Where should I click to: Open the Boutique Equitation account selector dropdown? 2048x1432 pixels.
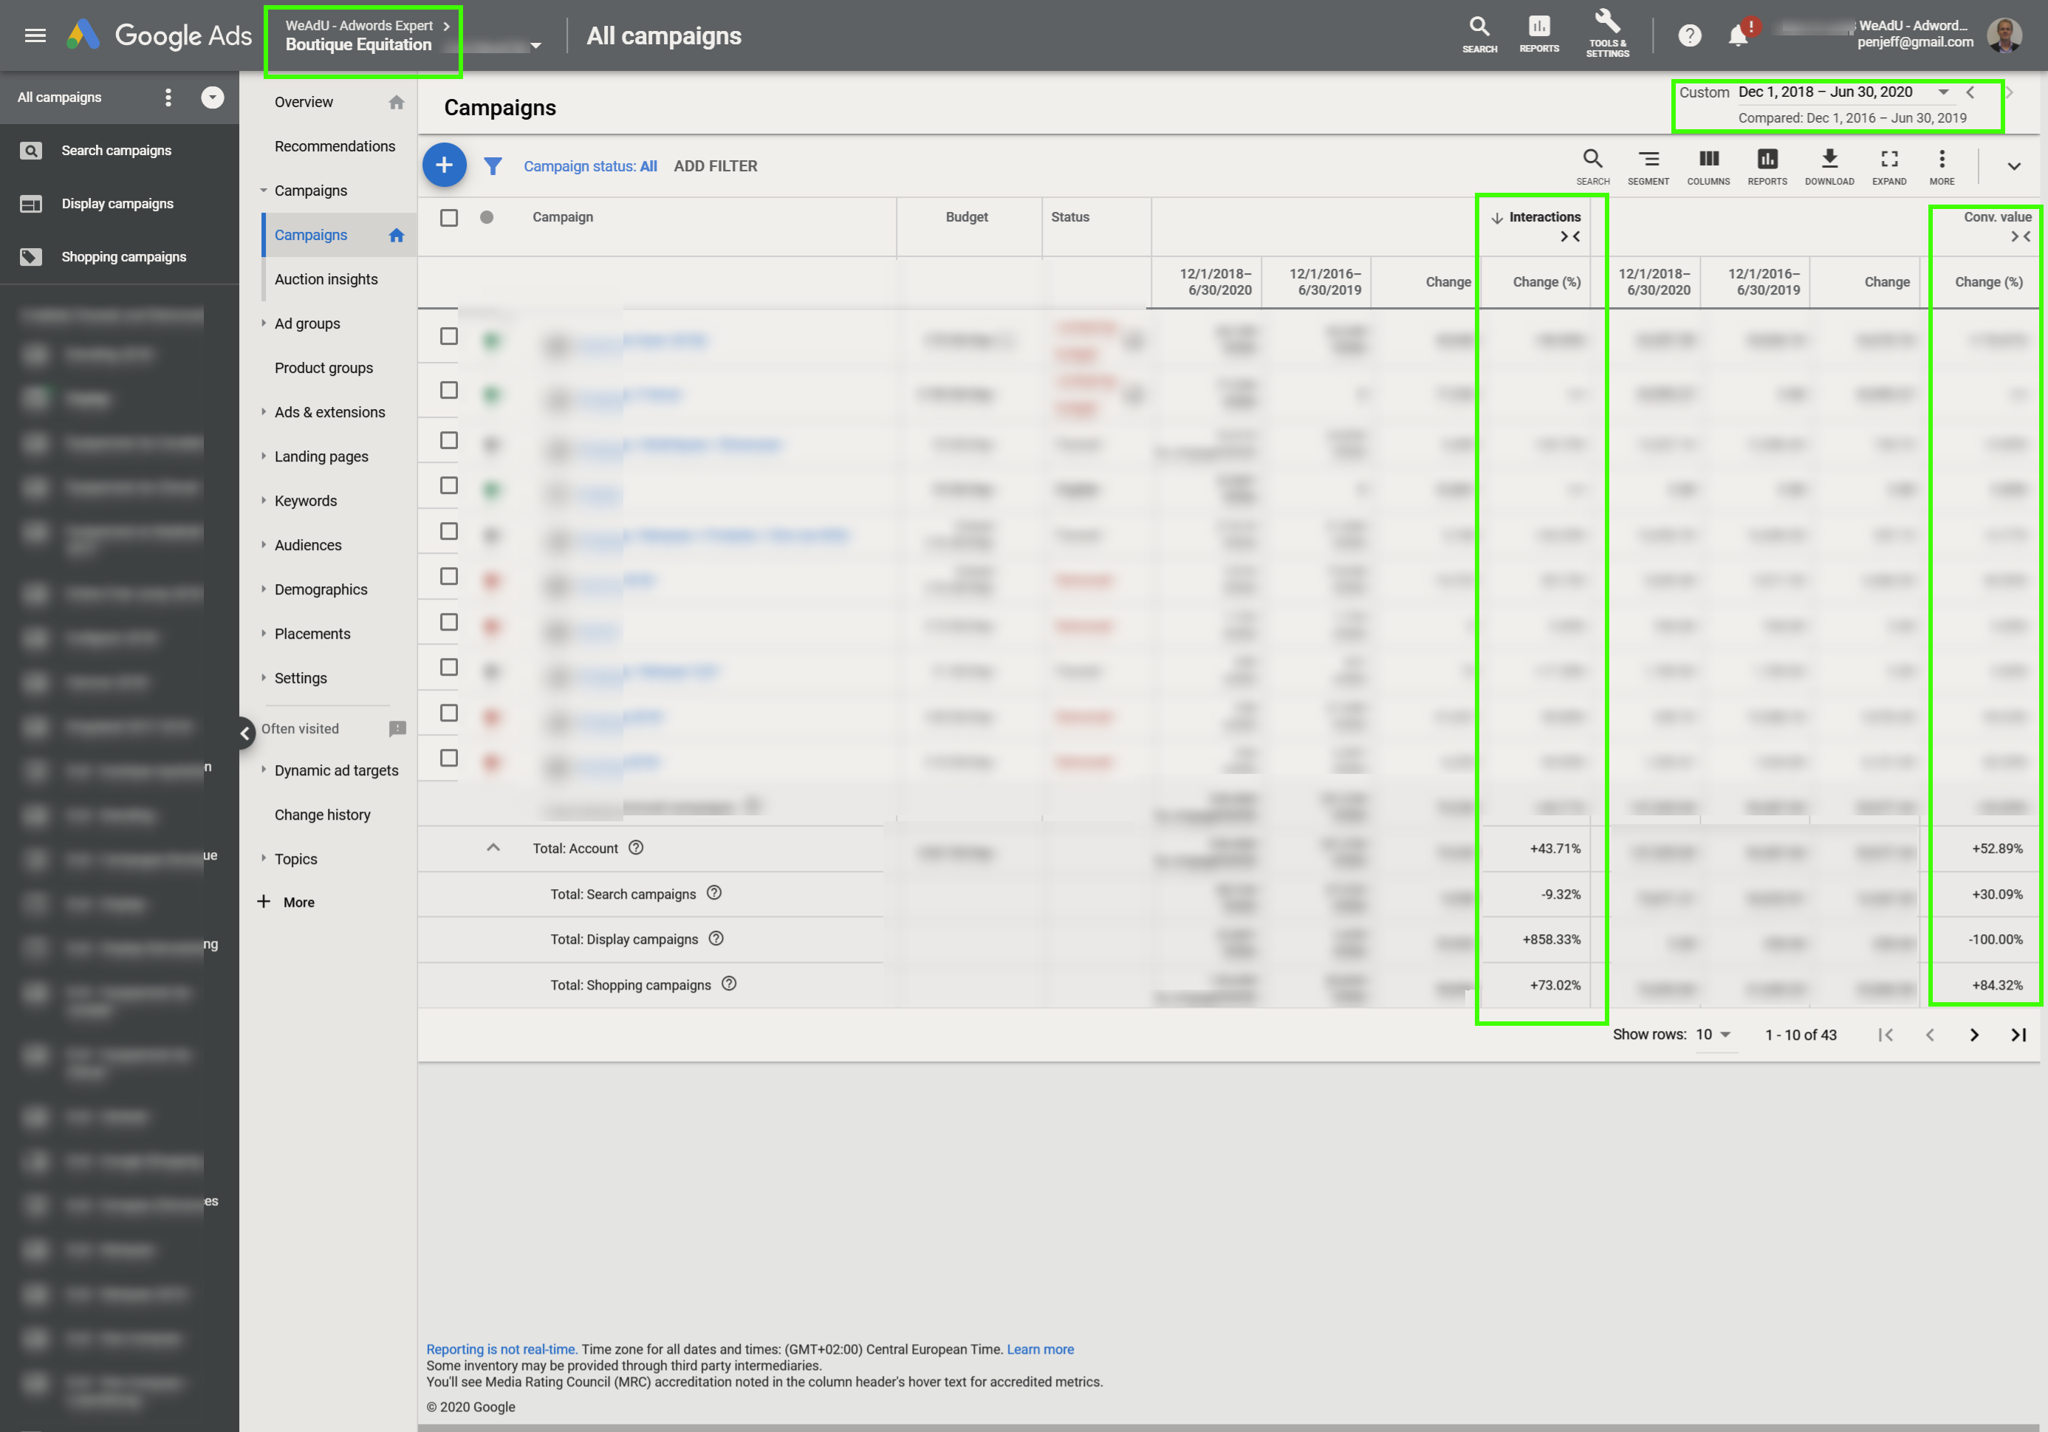pyautogui.click(x=535, y=46)
